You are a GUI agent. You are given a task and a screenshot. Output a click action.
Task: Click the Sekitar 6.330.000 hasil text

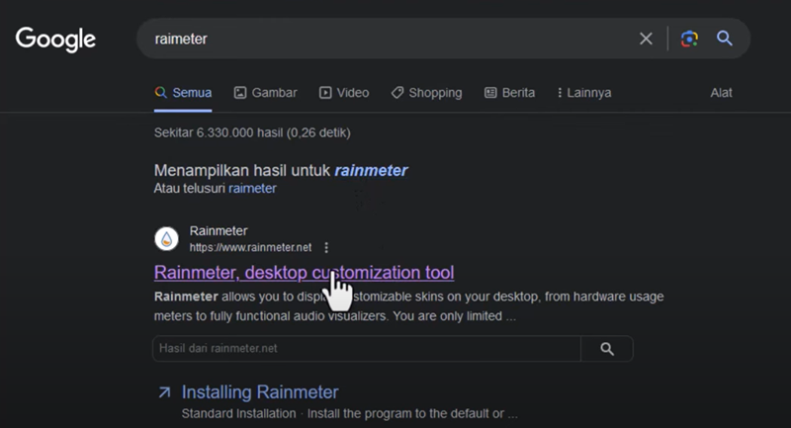click(252, 132)
